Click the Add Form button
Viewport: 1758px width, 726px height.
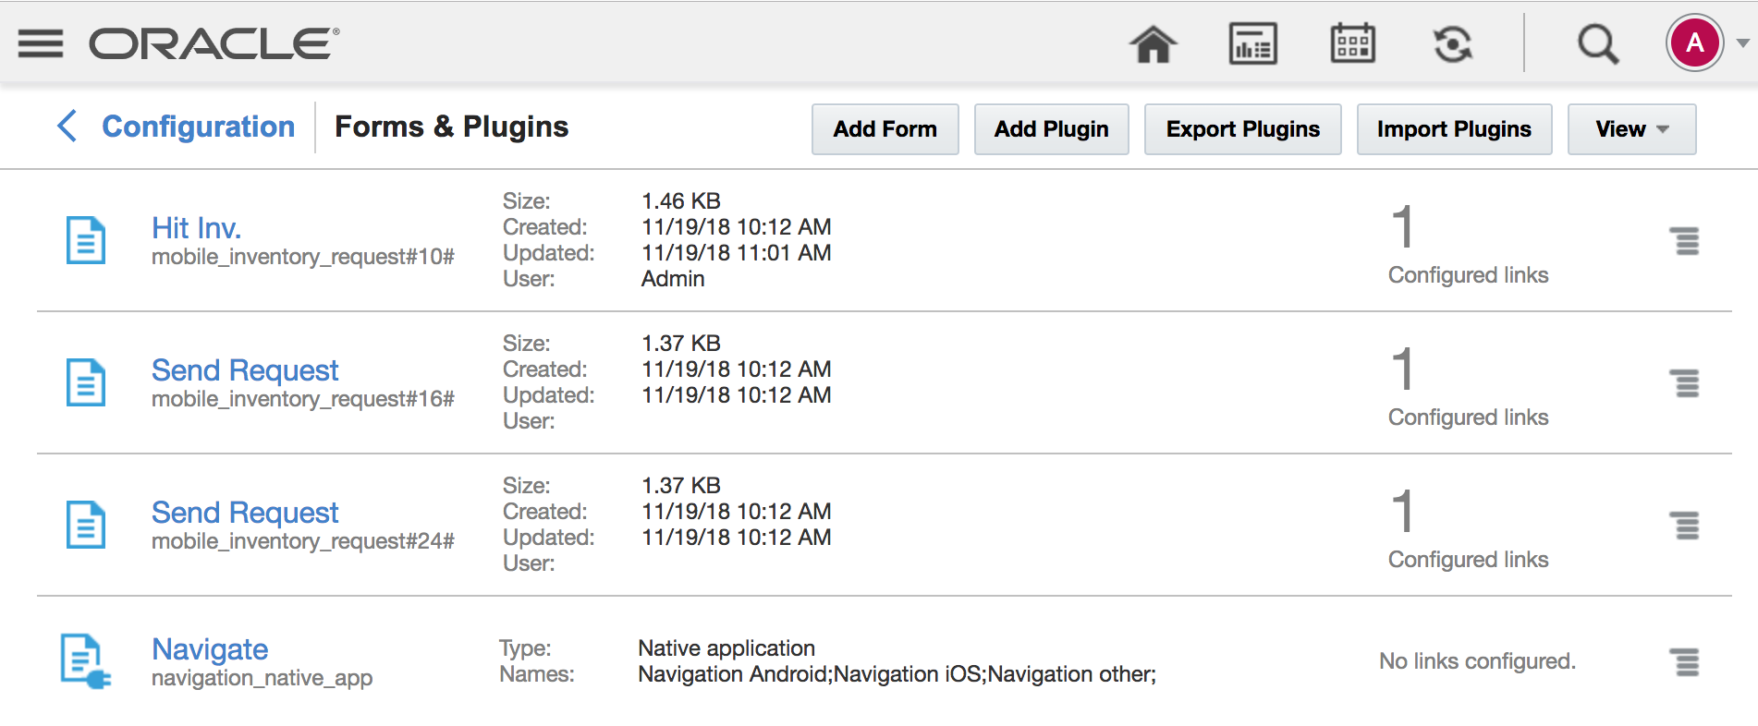[885, 129]
